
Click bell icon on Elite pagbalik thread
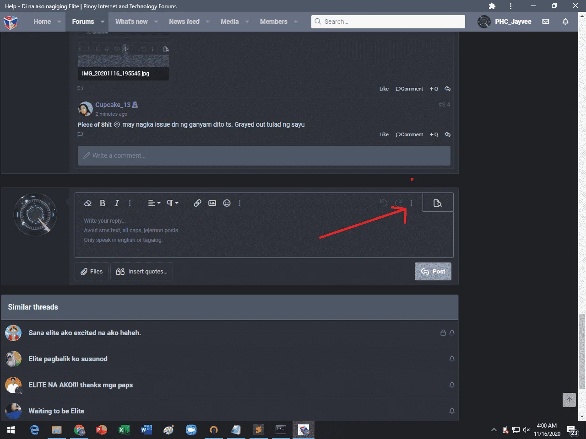click(452, 359)
